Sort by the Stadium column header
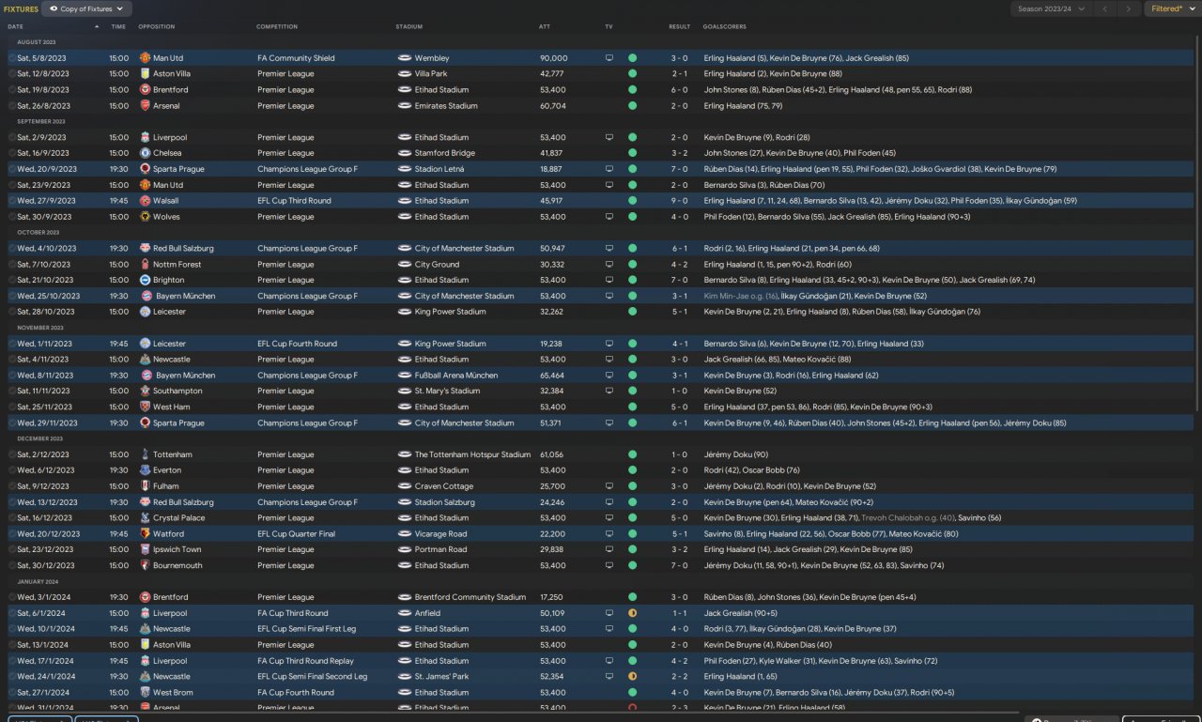The height and width of the screenshot is (722, 1202). [409, 26]
